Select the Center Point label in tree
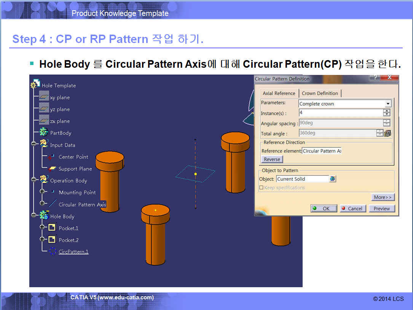 pos(73,157)
